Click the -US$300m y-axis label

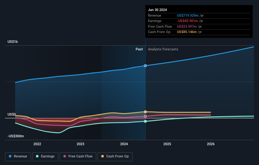[x=16, y=136]
